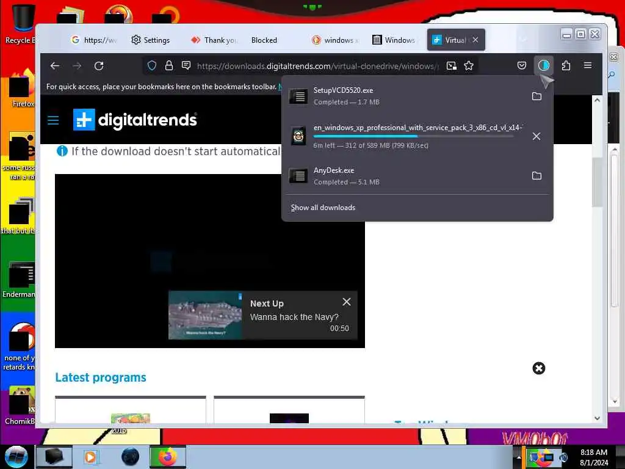Switch to the Windows archive tab
625x469 pixels.
point(394,40)
